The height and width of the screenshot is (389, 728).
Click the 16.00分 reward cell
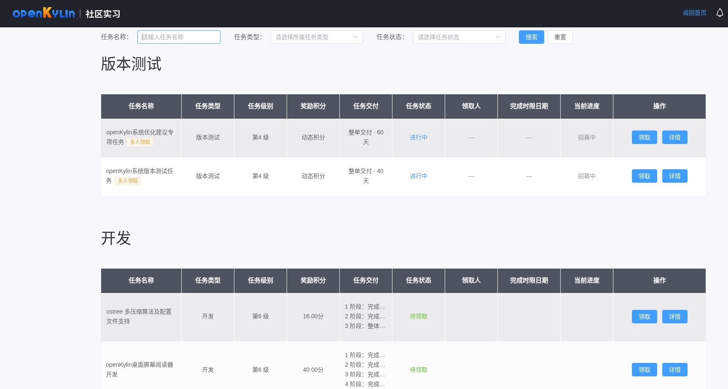313,316
